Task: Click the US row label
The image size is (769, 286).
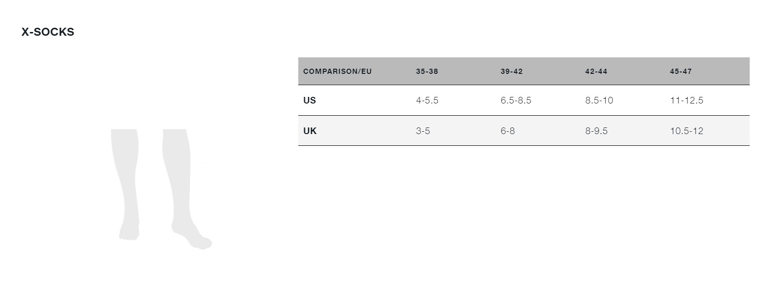Action: click(310, 100)
